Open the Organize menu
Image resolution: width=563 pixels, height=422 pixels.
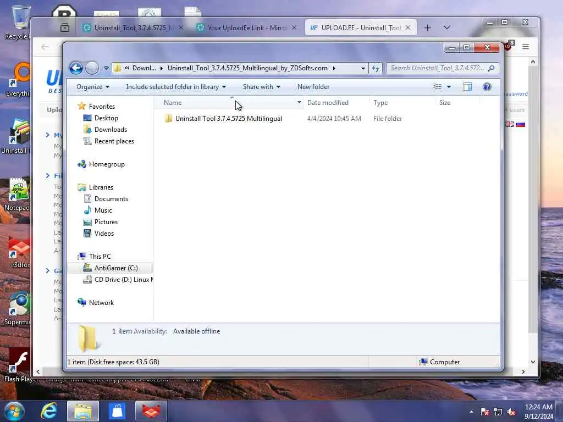tap(92, 87)
